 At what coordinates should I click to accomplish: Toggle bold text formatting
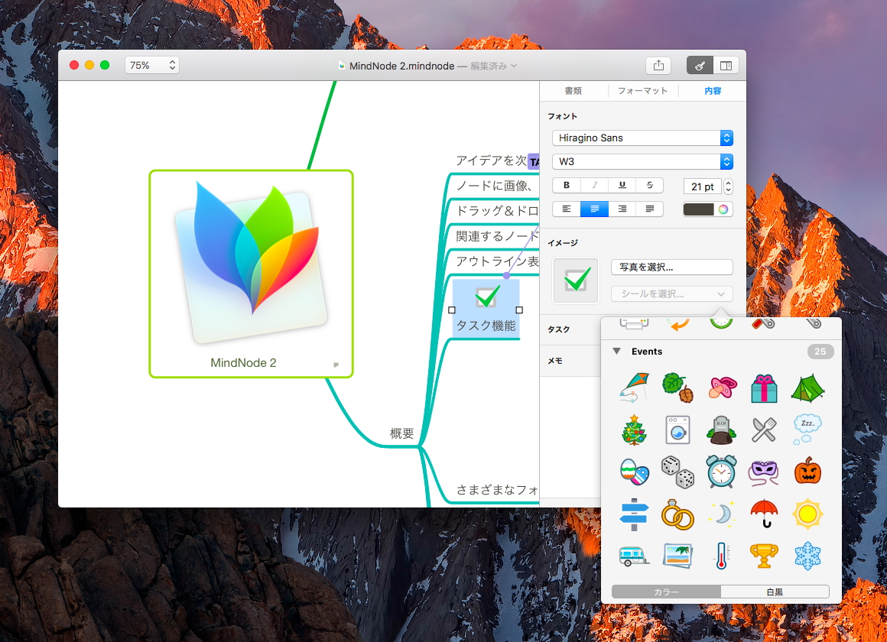click(x=567, y=185)
